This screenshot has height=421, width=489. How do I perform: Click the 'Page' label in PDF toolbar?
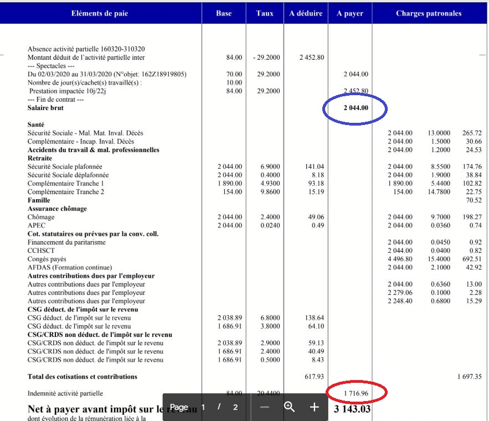point(179,407)
